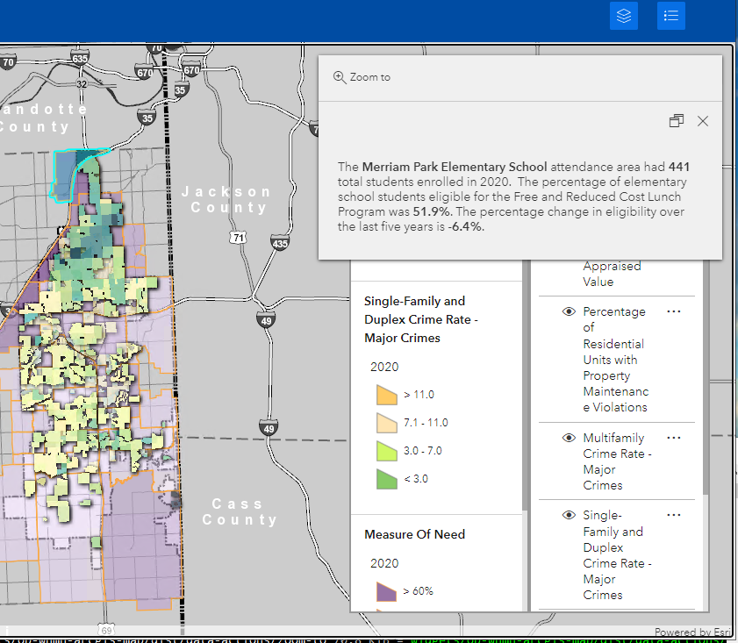The image size is (738, 643).
Task: Open options menu for Multifamily Crime Rate
Action: tap(674, 438)
